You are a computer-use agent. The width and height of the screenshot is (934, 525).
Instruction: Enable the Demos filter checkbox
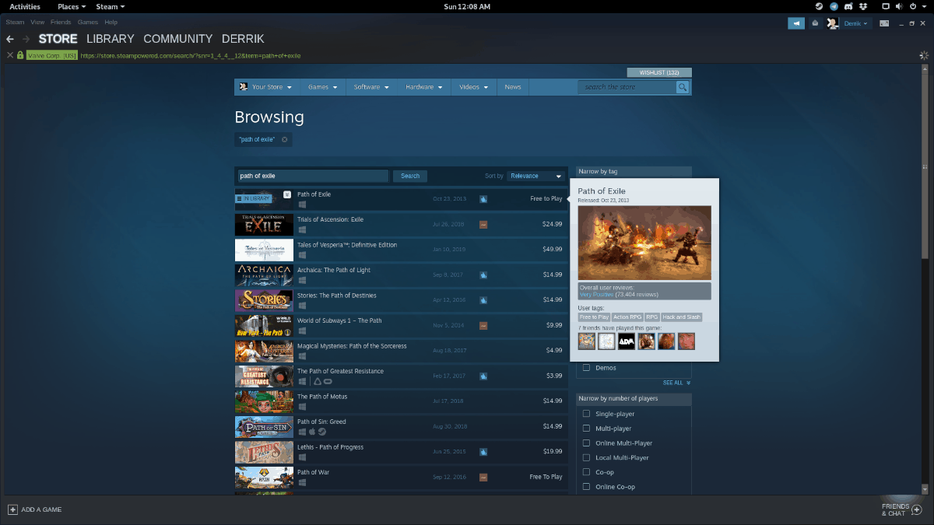pos(587,368)
